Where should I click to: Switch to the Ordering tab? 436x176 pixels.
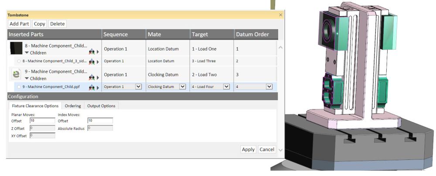pos(73,105)
